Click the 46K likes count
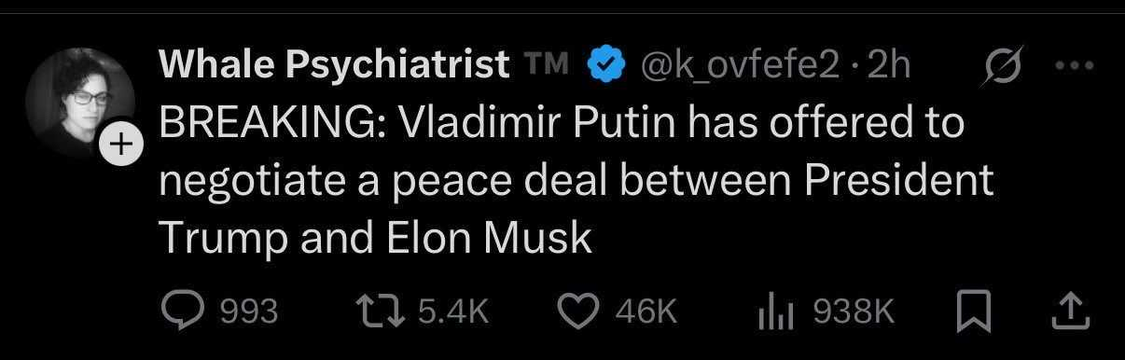The height and width of the screenshot is (360, 1125). point(646,312)
